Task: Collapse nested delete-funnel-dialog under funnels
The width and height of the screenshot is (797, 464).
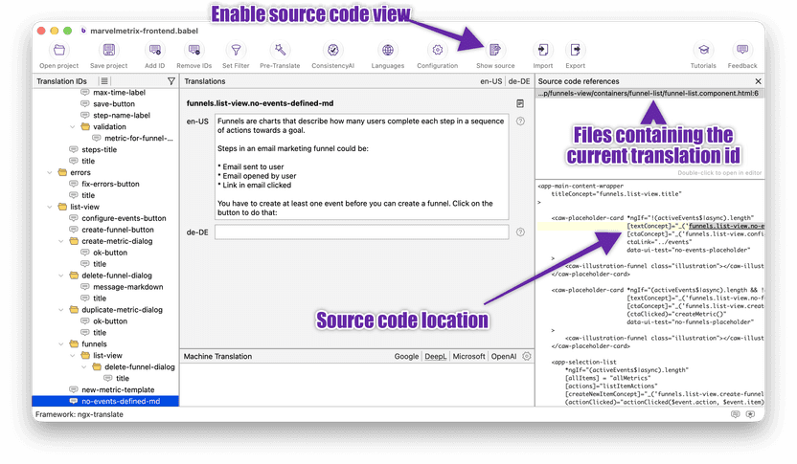Action: coord(84,367)
